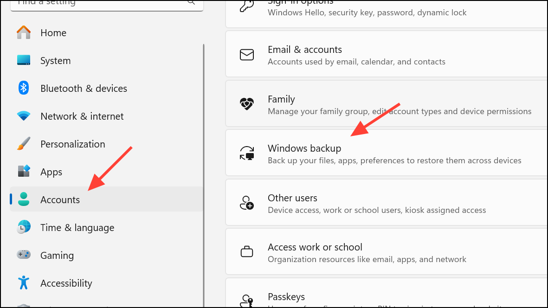This screenshot has height=308, width=548.
Task: Open Other users card
Action: [x=387, y=203]
